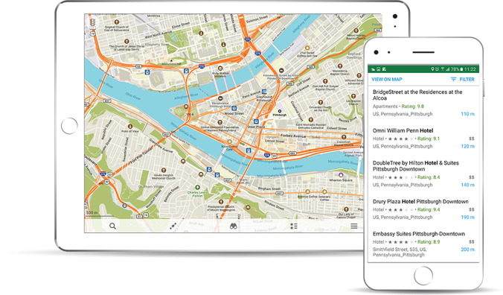This screenshot has height=295, width=503.
Task: Select DoubleTree by Hilton Hotel & Suites result
Action: pos(423,174)
